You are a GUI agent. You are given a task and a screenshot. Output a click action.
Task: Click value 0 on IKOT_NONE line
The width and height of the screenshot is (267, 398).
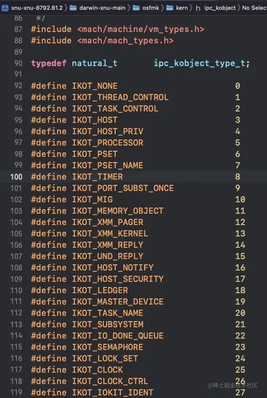(x=238, y=86)
